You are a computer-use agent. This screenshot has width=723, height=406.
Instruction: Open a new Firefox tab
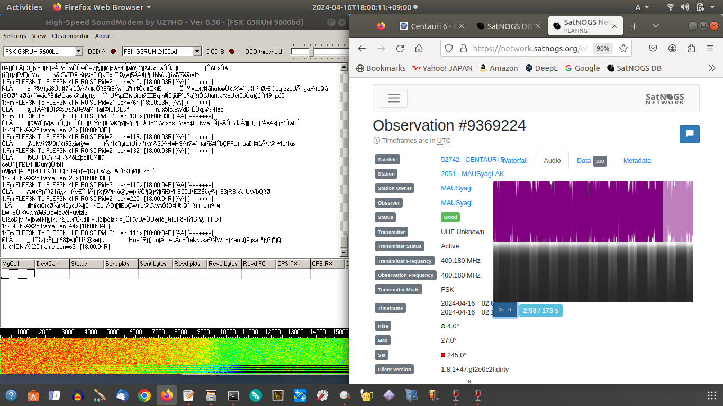coord(635,26)
